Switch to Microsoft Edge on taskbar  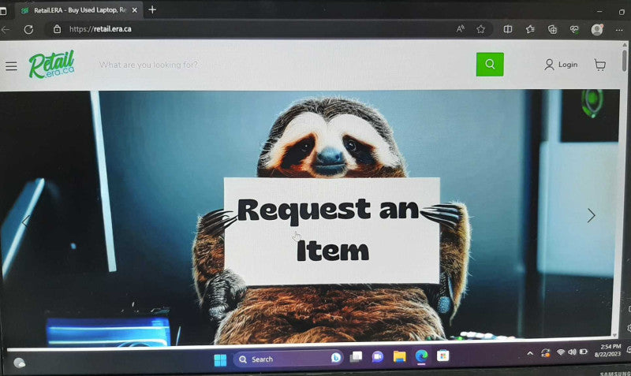421,356
